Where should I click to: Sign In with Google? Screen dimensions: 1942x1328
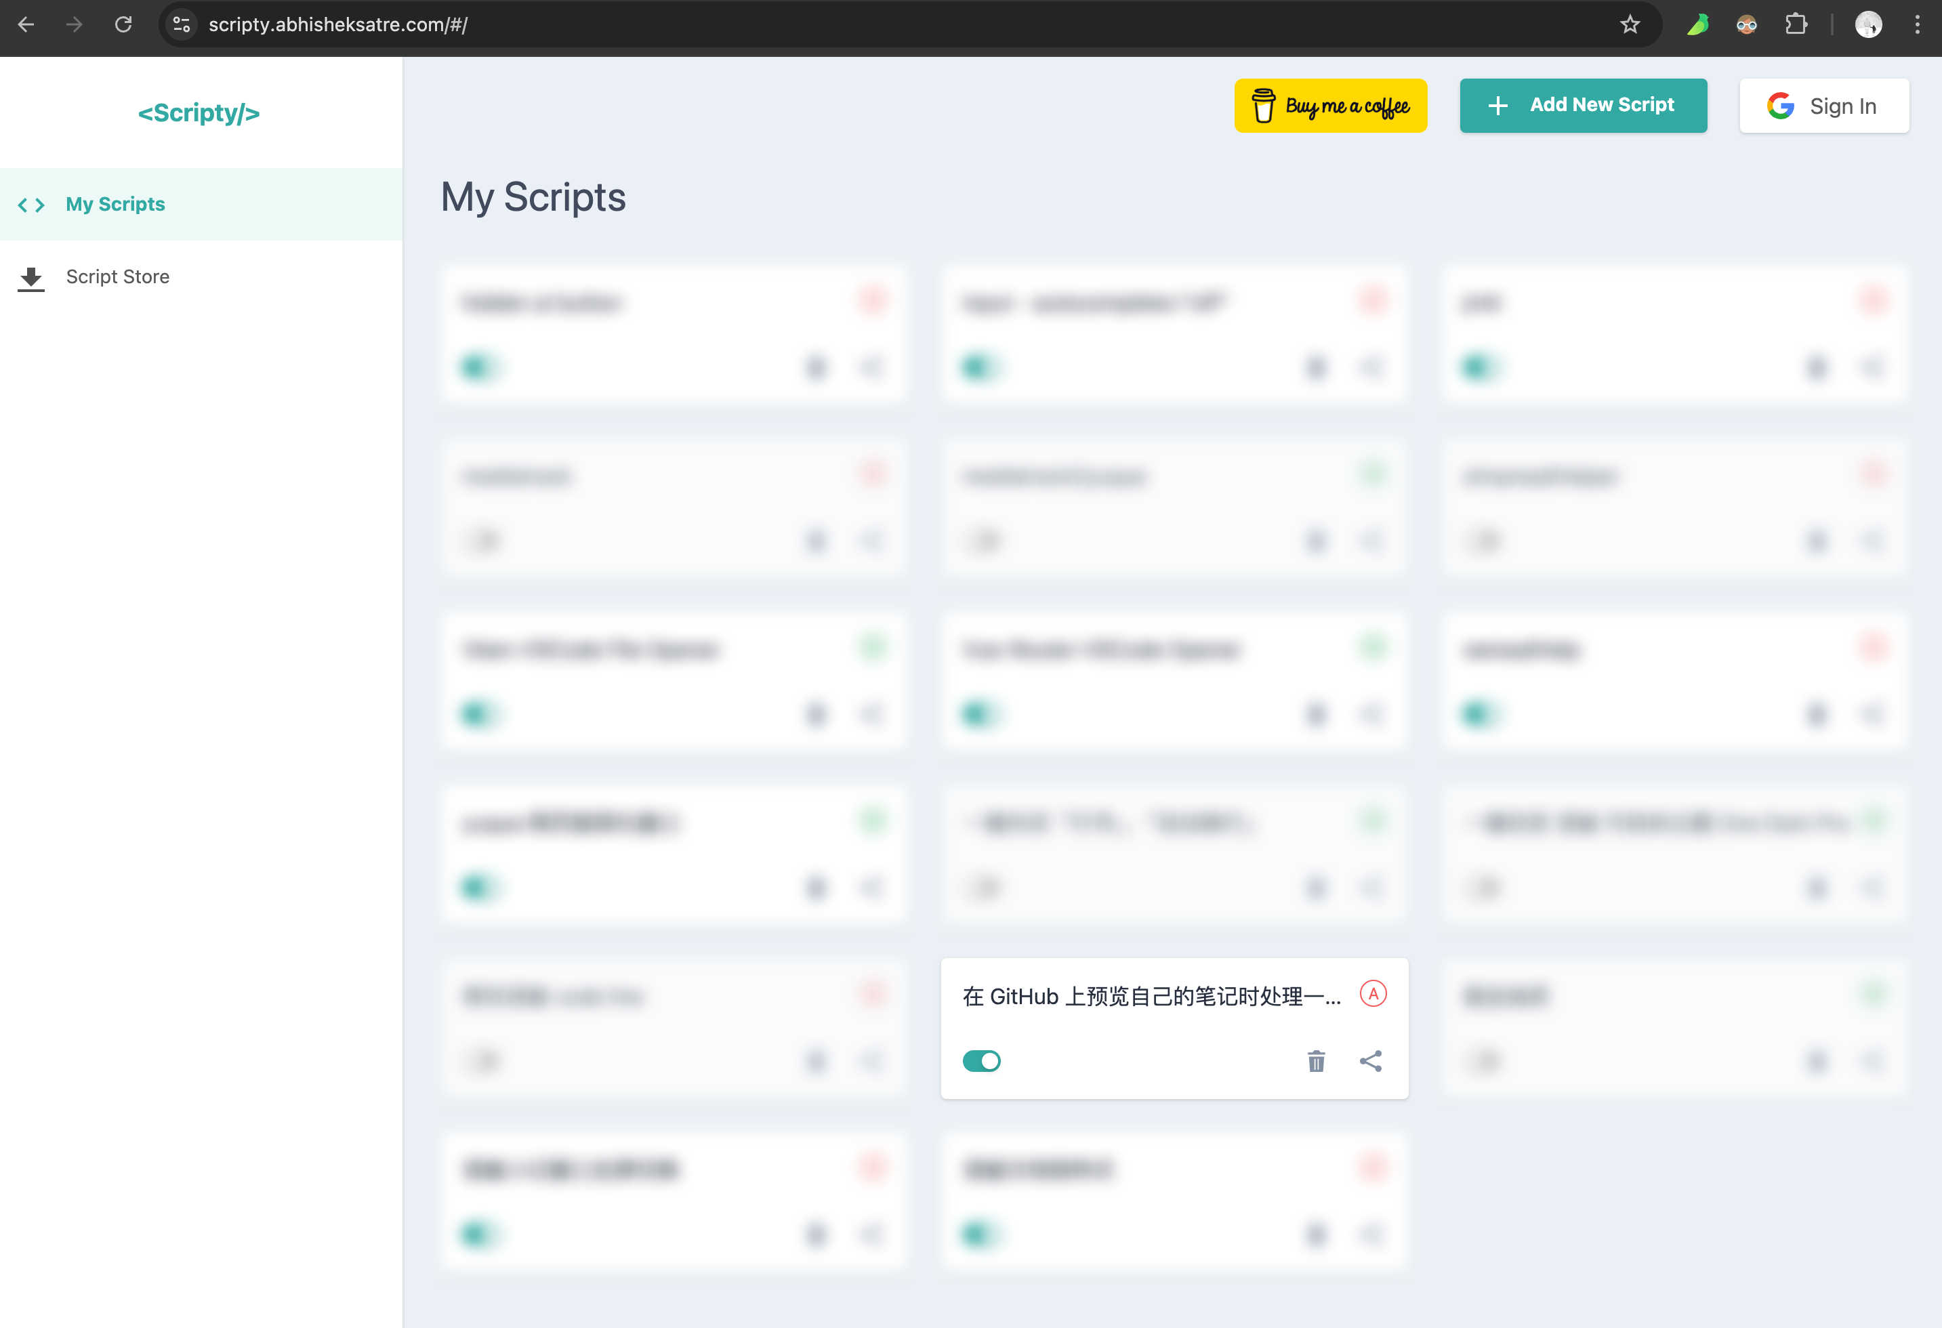[1823, 106]
